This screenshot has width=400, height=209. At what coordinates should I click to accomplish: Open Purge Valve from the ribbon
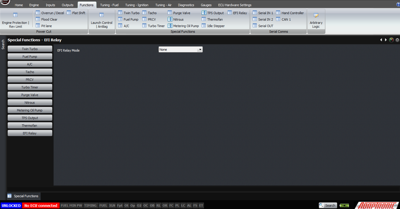pos(179,13)
